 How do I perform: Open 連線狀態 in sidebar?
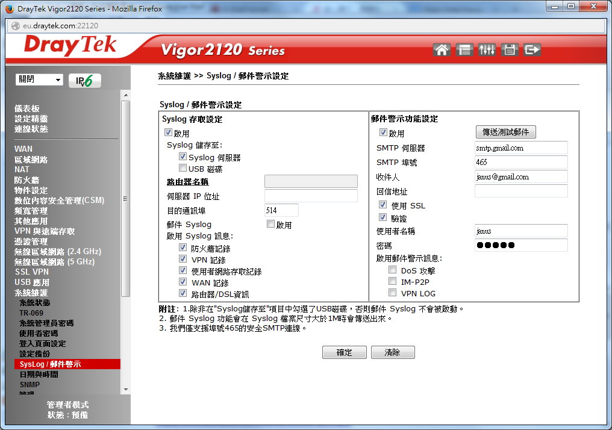pos(31,129)
